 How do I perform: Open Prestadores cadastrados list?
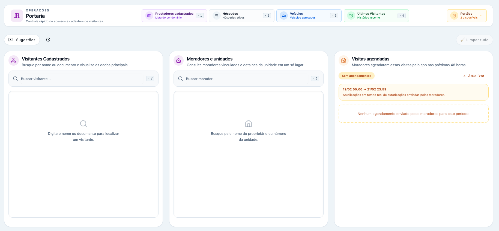(x=174, y=16)
